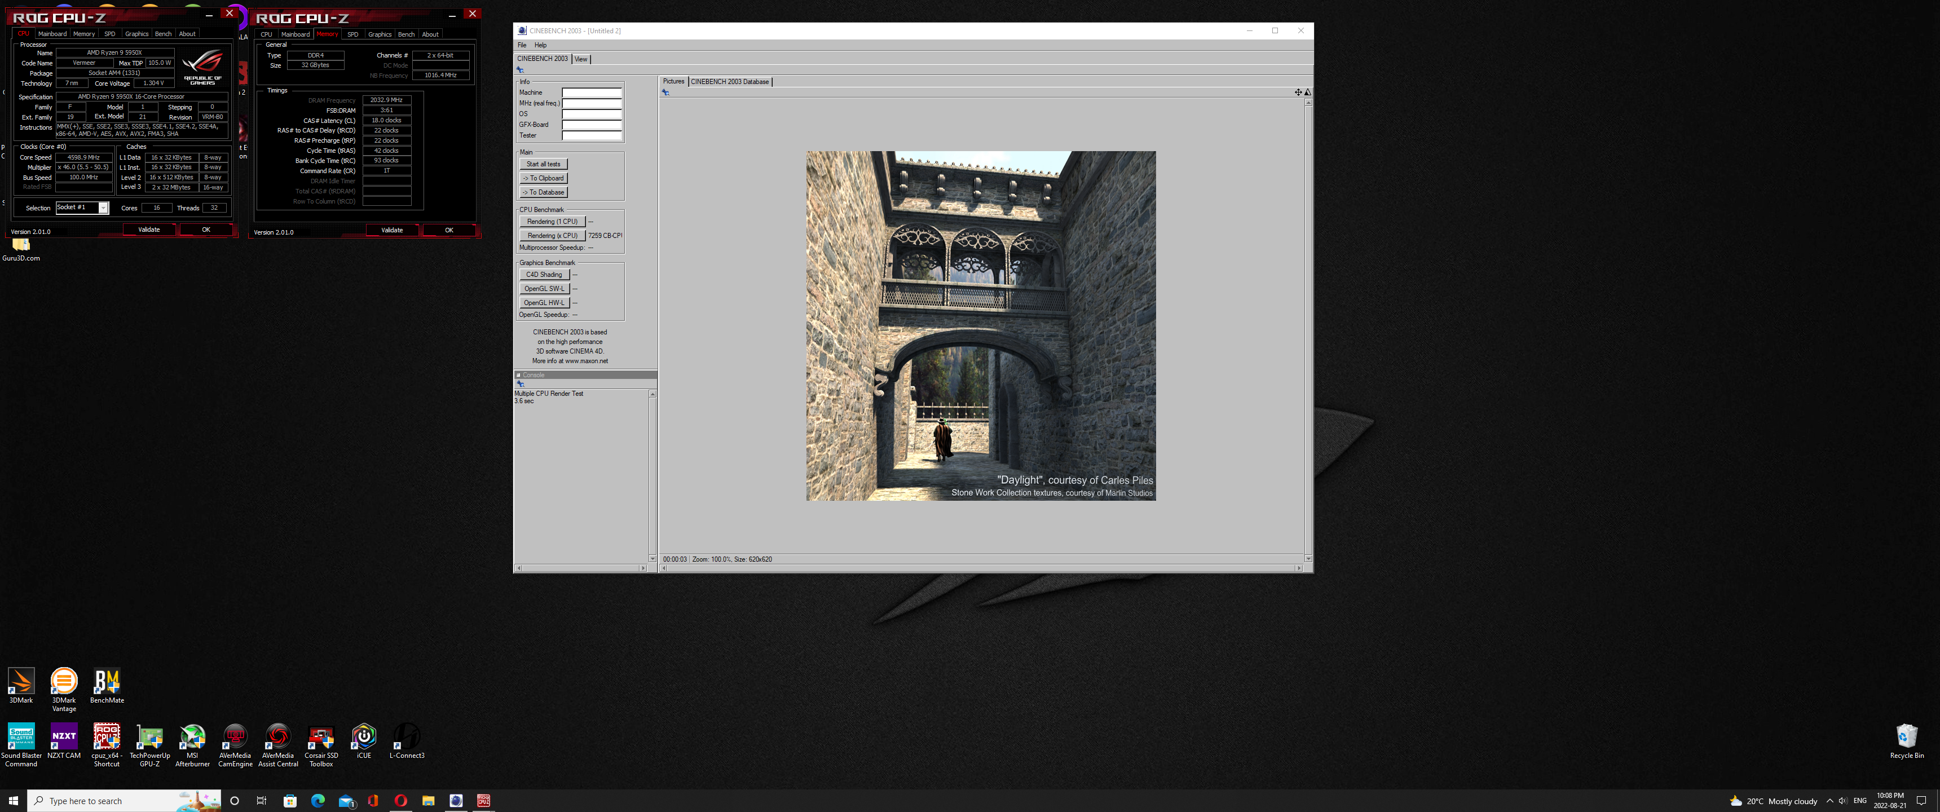1940x812 pixels.
Task: Open the TechPowerUp GPU-Z desktop shortcut
Action: point(150,745)
